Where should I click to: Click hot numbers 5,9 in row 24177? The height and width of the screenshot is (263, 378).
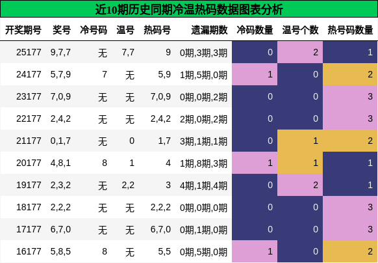pyautogui.click(x=164, y=74)
